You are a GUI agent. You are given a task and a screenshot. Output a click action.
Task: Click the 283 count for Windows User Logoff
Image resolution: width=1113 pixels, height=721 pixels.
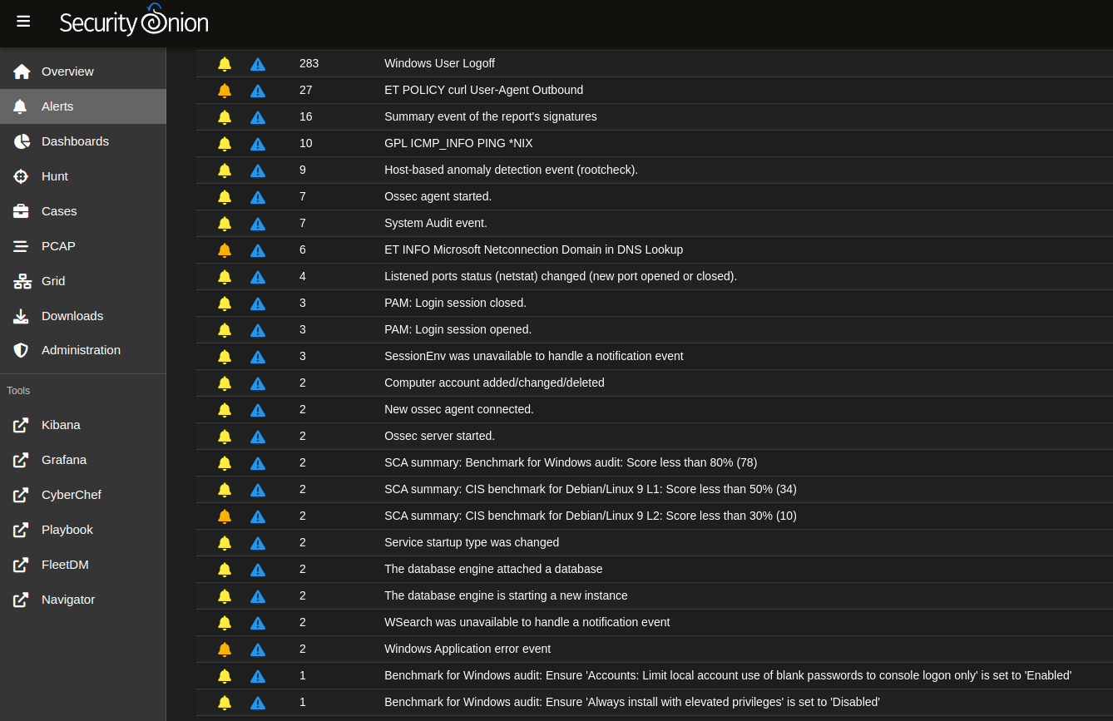tap(309, 63)
